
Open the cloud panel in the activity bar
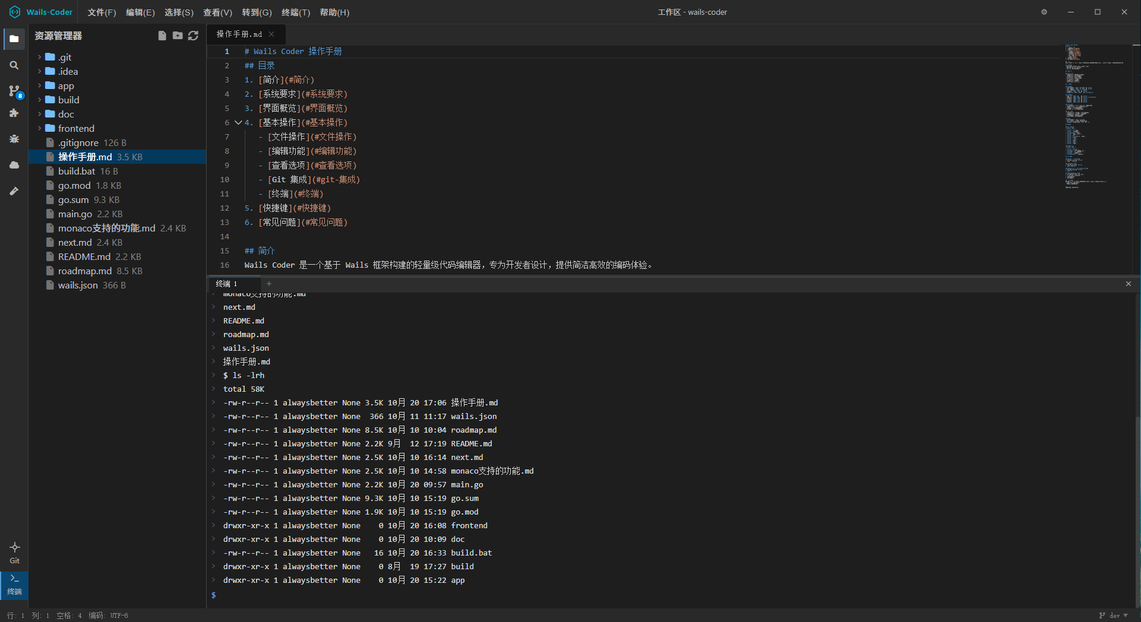click(x=14, y=165)
